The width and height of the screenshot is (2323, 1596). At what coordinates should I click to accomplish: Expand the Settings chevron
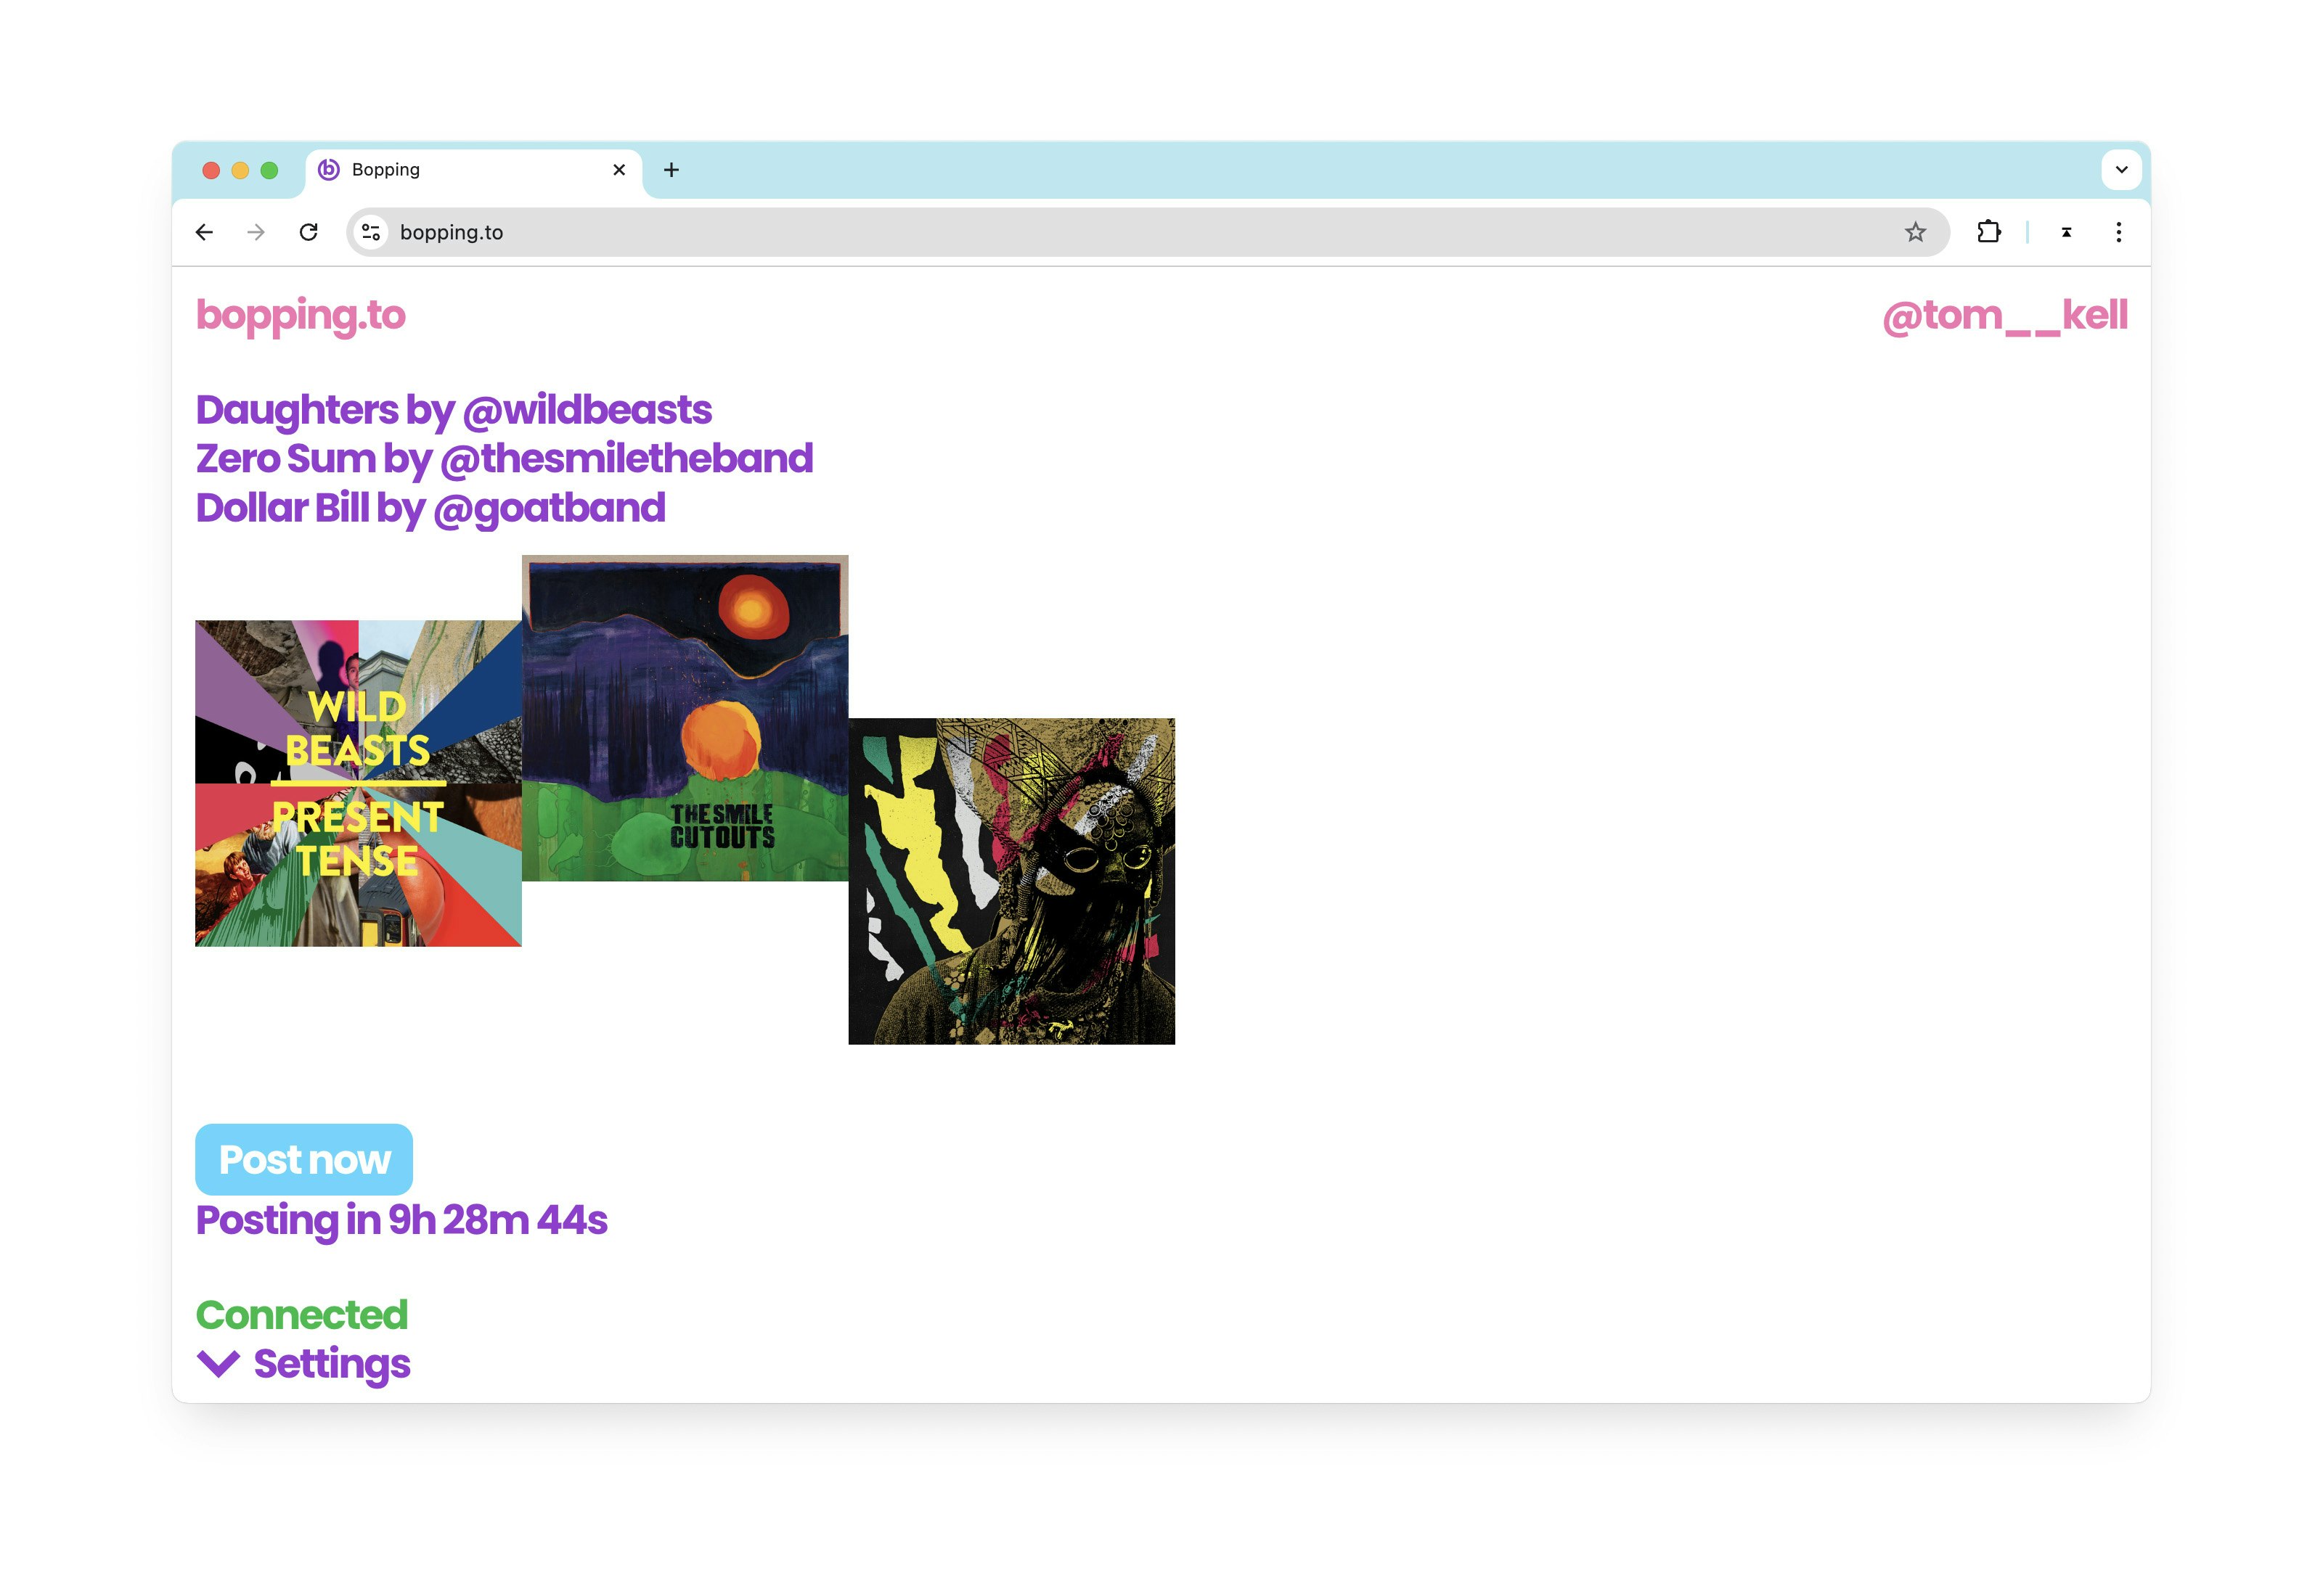tap(218, 1364)
